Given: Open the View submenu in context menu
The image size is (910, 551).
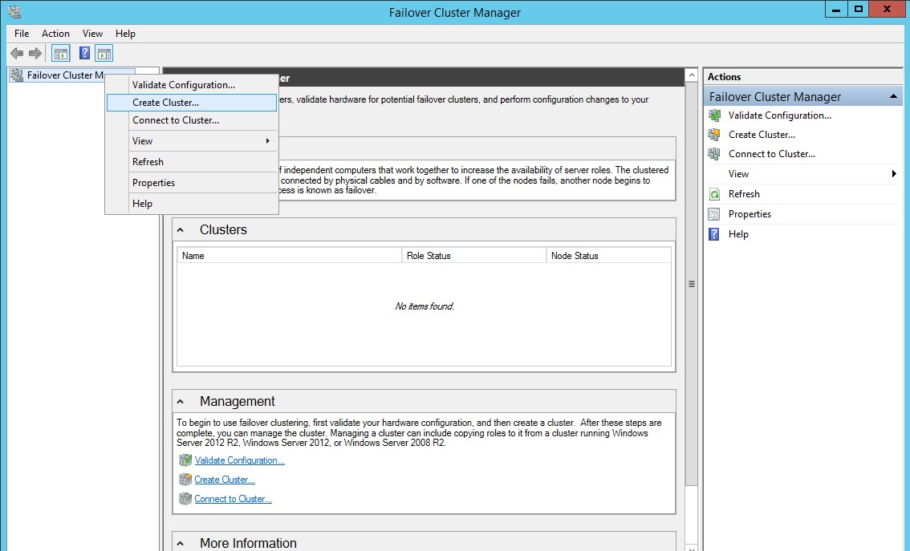Looking at the screenshot, I should [192, 141].
